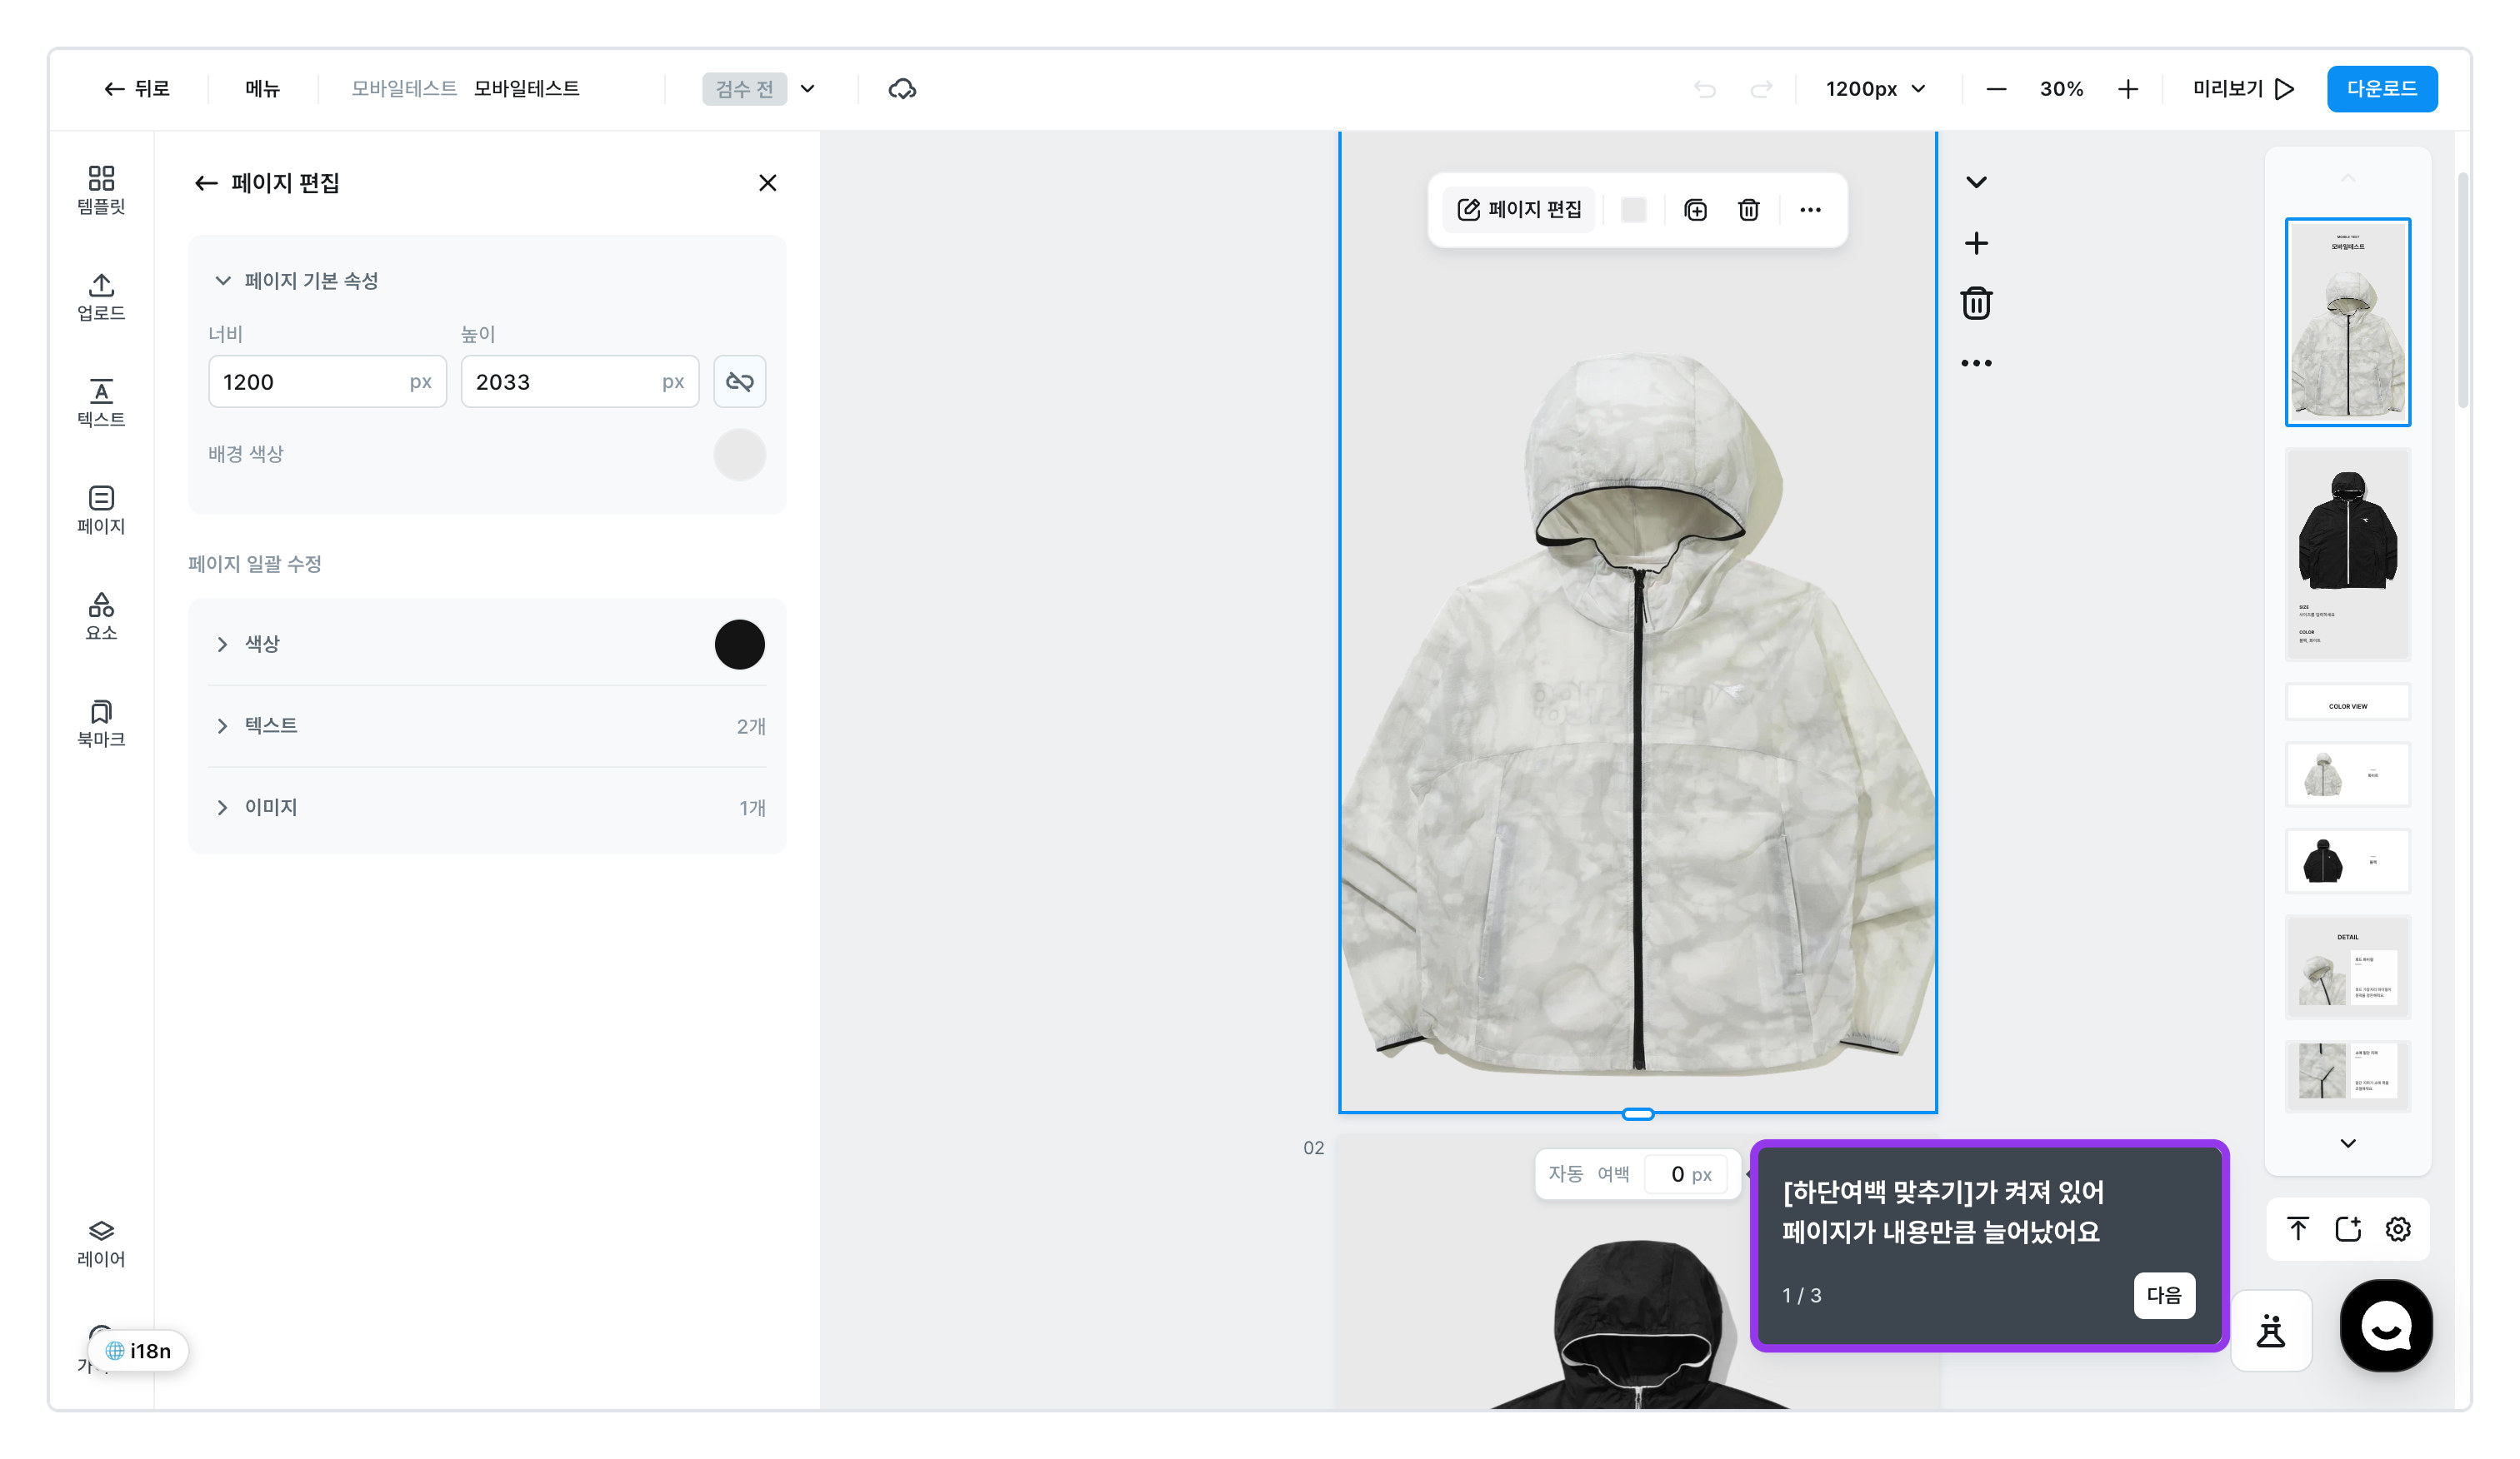The width and height of the screenshot is (2520, 1459).
Task: Toggle the width-height aspect ratio link
Action: [x=740, y=381]
